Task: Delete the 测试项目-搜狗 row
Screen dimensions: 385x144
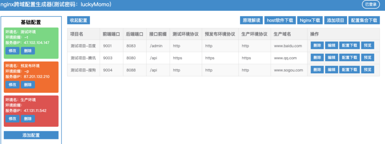Action: pyautogui.click(x=317, y=70)
